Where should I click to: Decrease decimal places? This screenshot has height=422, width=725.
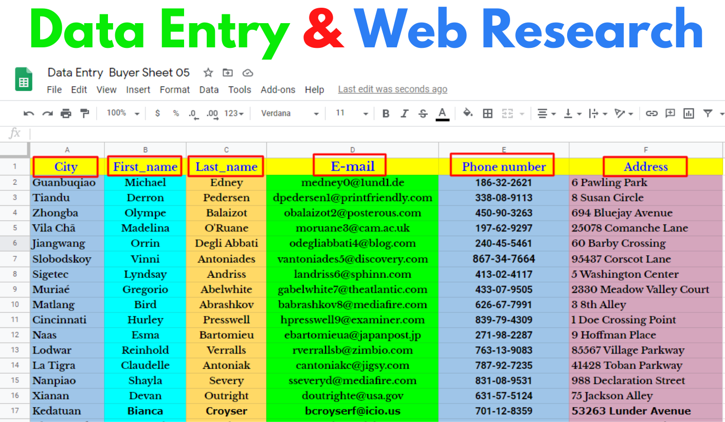pos(194,114)
